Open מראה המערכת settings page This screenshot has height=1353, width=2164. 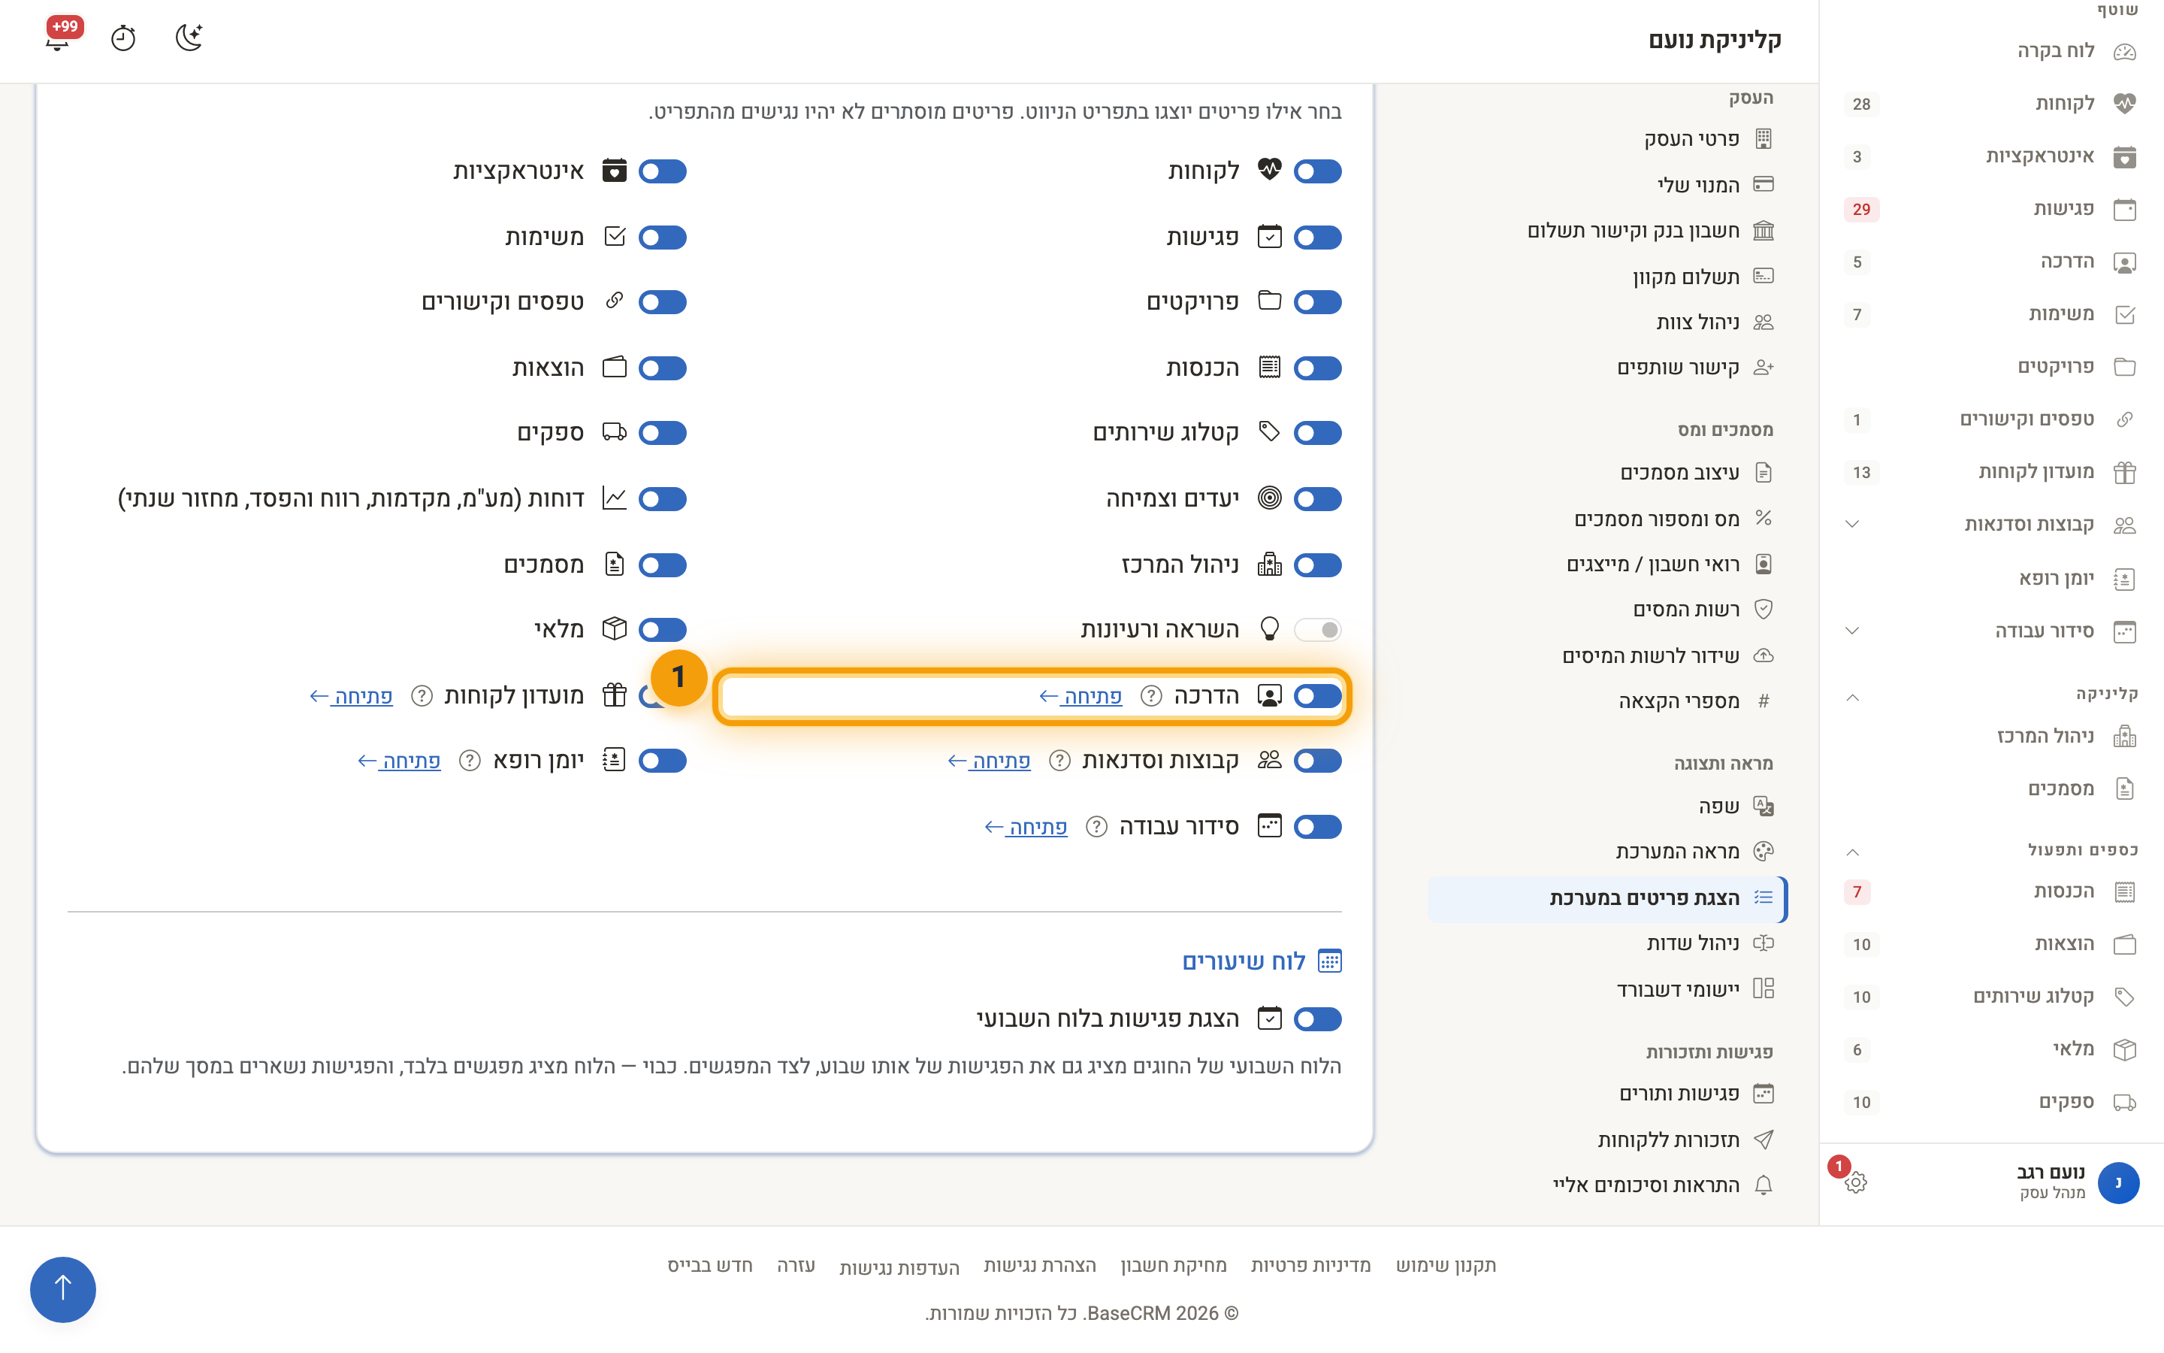coord(1608,851)
